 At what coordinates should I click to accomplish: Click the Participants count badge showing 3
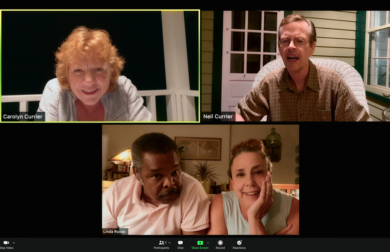166,243
